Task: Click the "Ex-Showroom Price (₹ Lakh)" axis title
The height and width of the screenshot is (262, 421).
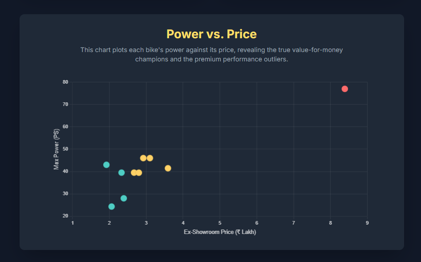Action: click(x=220, y=232)
